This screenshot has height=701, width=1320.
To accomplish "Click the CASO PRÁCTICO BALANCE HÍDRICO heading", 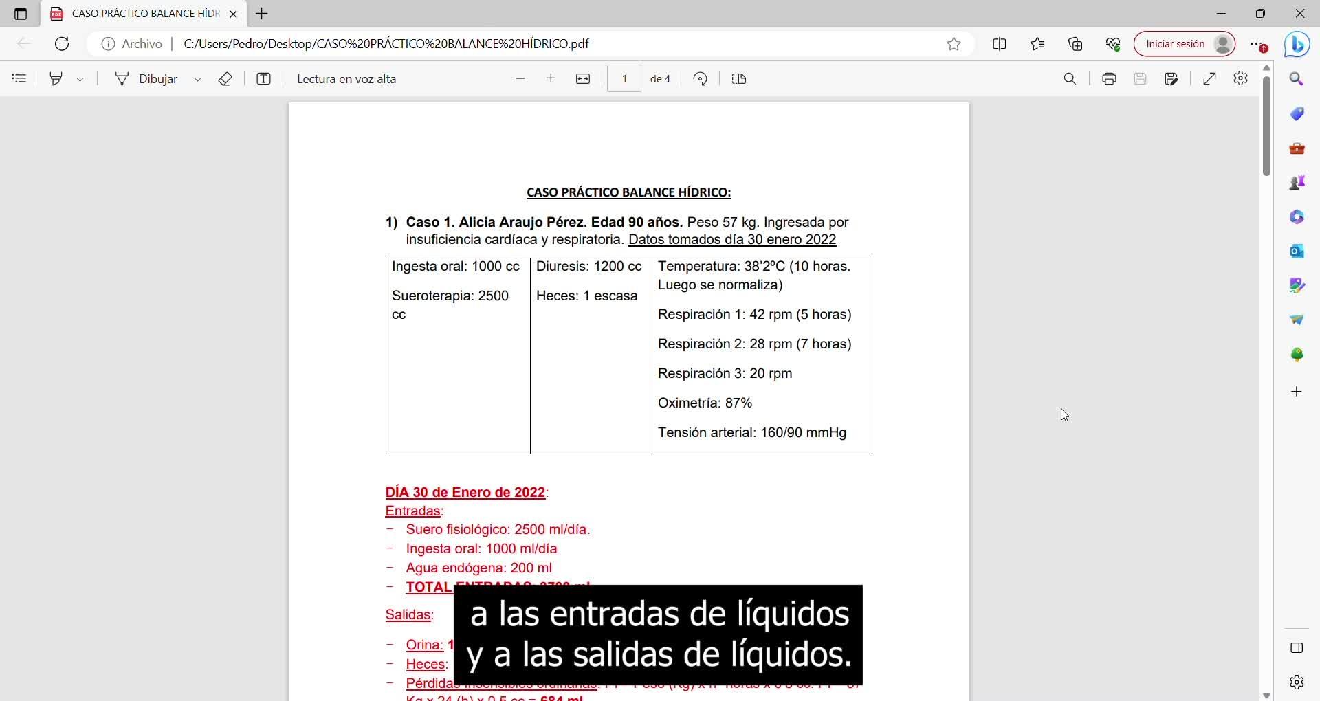I will point(629,192).
